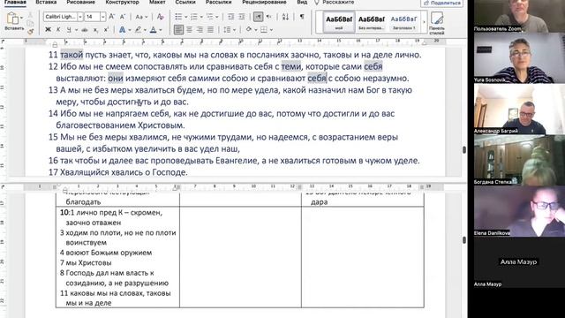Open the font color dropdown arrow
The height and width of the screenshot is (318, 565).
(161, 30)
